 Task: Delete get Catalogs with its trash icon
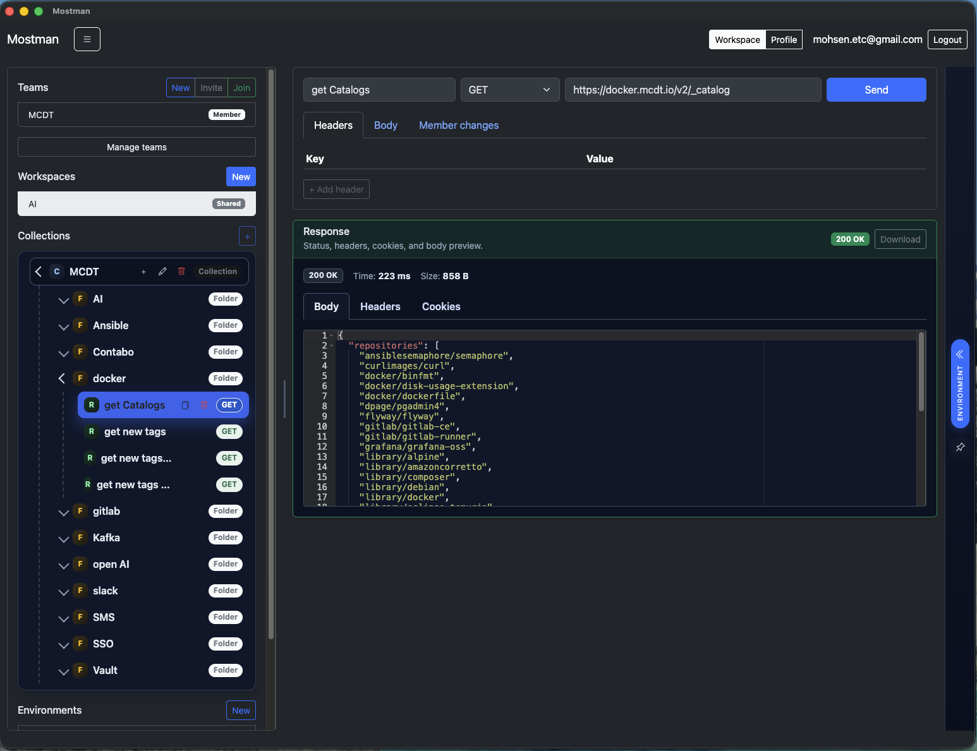click(204, 405)
